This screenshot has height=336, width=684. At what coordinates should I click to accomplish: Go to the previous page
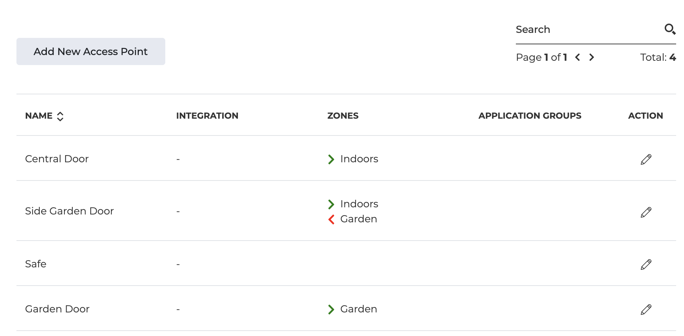pos(577,57)
